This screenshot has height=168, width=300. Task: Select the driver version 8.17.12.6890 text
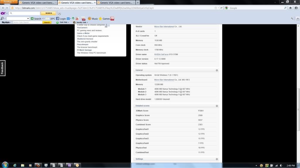[160, 59]
